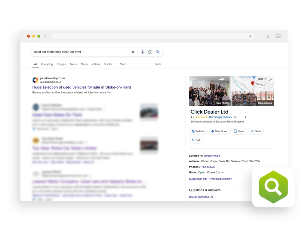Get Directions to Click Dealer Ltd

click(219, 131)
